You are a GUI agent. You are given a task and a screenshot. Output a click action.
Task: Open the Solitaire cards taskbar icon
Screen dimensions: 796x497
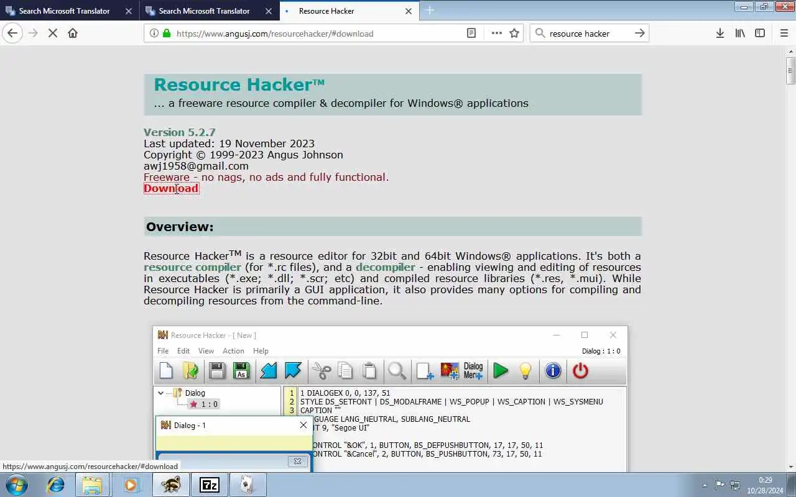click(x=248, y=485)
